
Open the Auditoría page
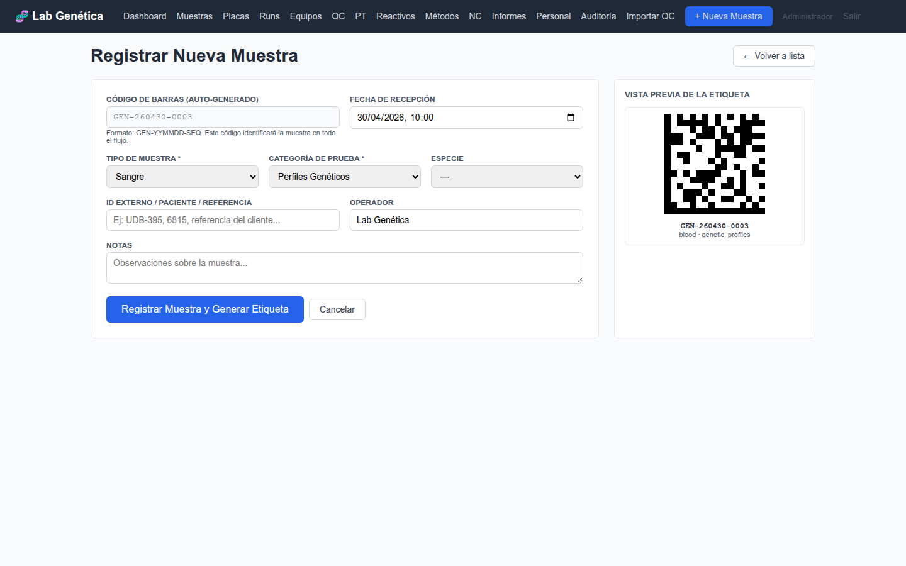point(598,16)
